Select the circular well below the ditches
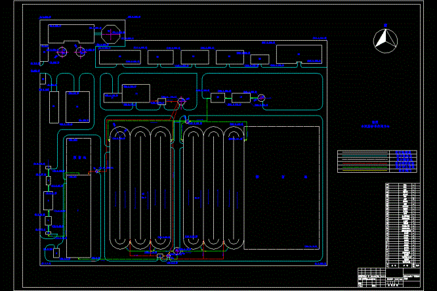Screen dimensions: 437x291 click(177, 251)
